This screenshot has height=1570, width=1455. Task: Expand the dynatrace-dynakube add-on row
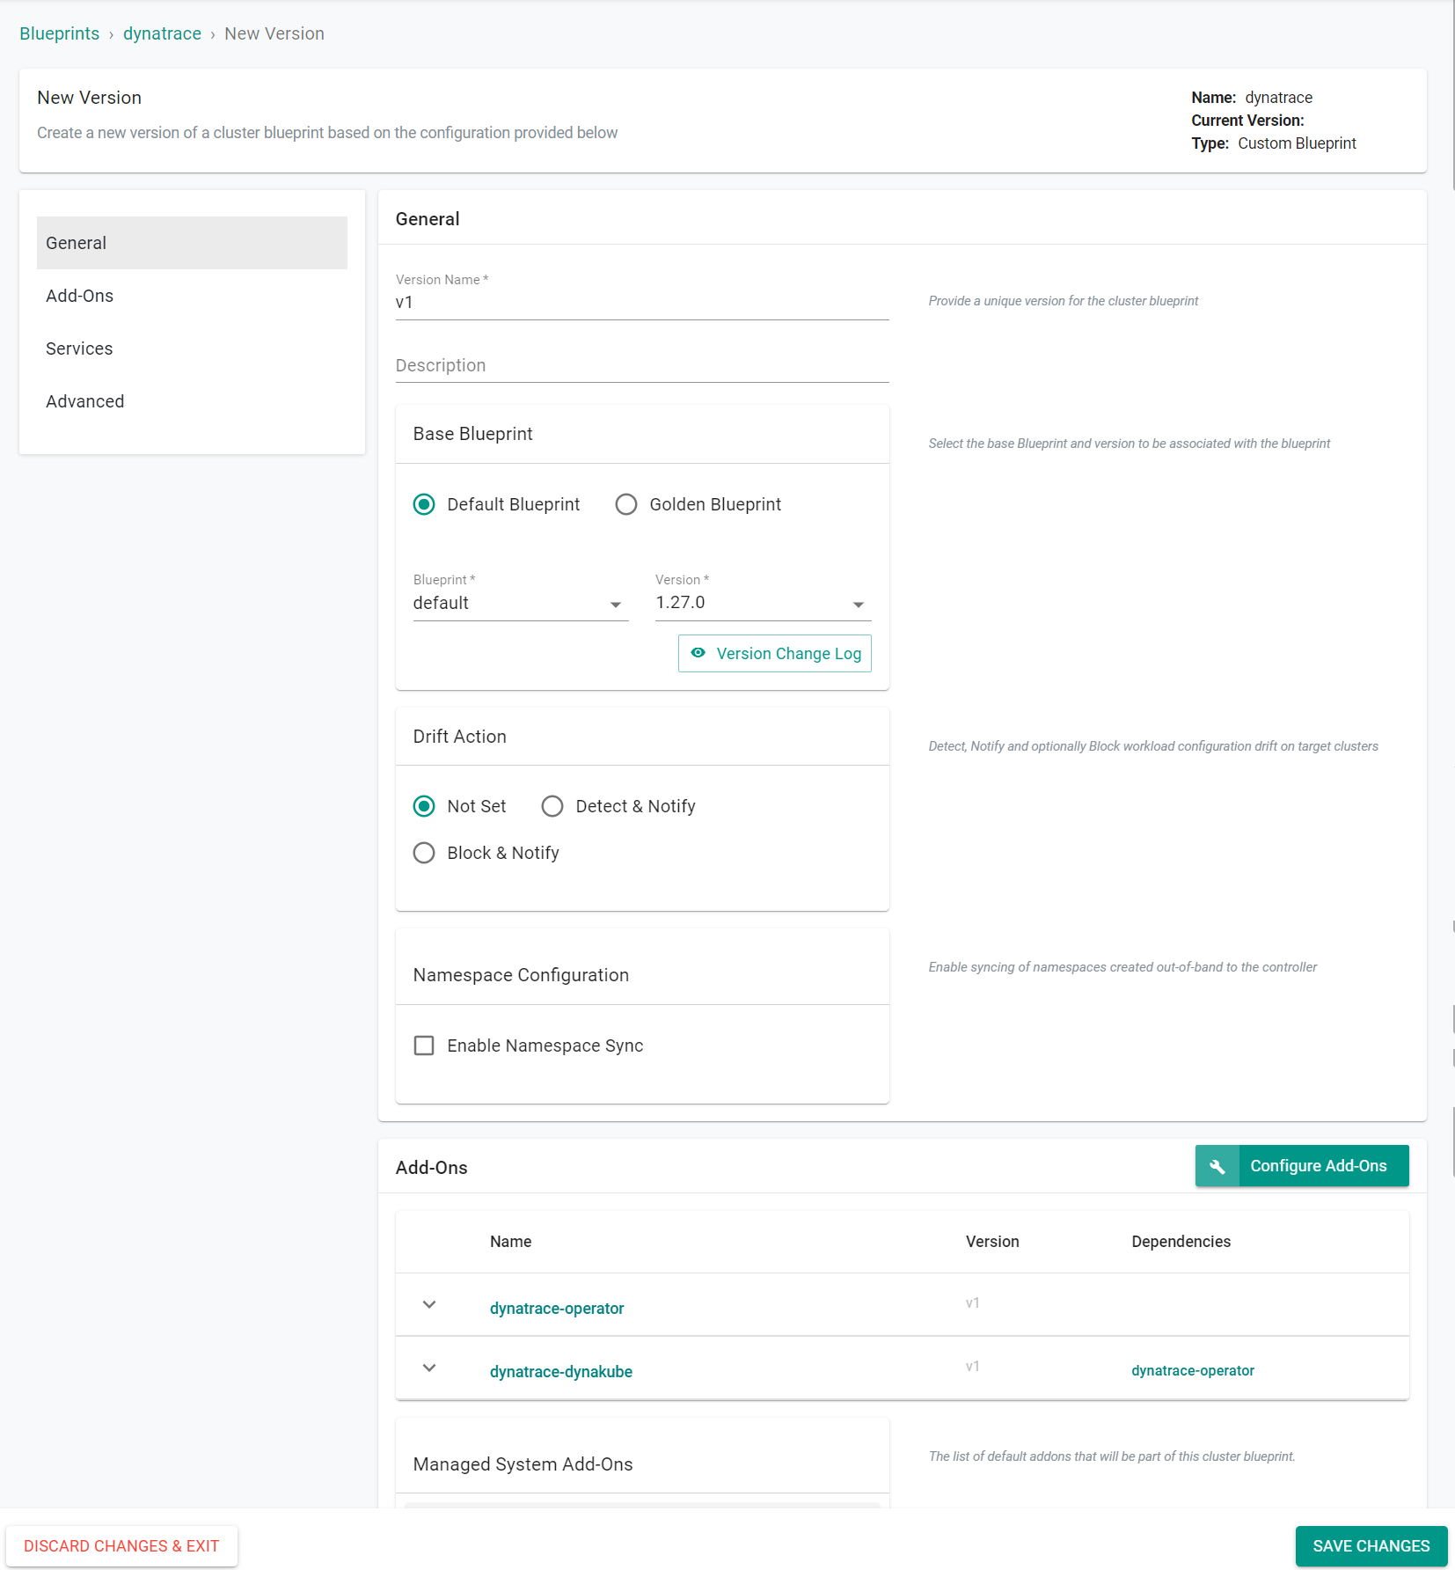point(429,1368)
